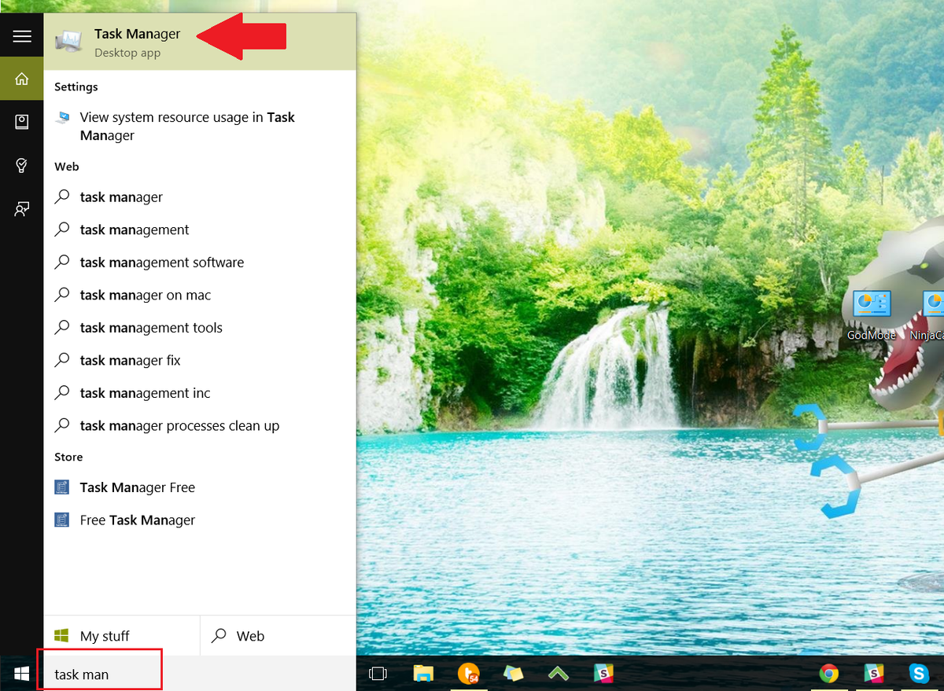Viewport: 944px width, 691px height.
Task: Open the hamburger menu in Cortana sidebar
Action: [x=21, y=35]
